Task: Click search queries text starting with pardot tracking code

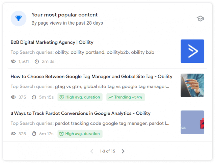Action: click(x=112, y=123)
